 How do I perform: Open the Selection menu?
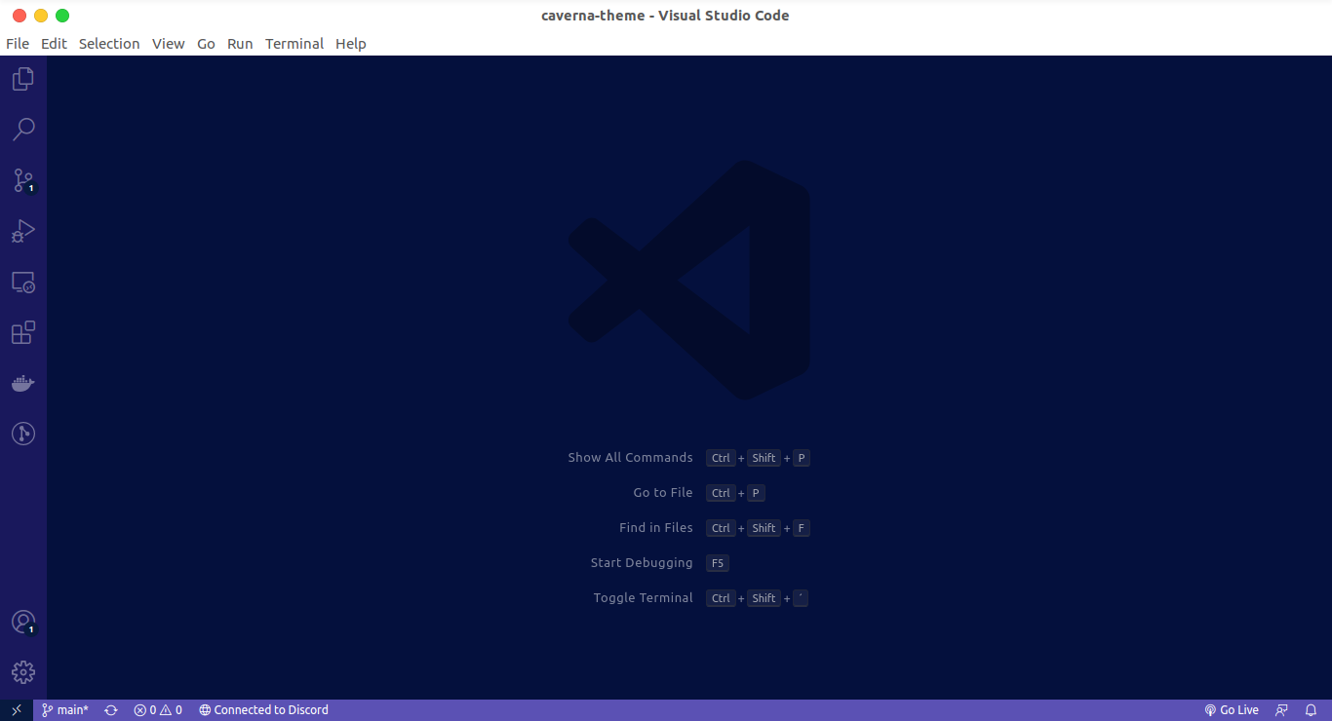pyautogui.click(x=109, y=44)
